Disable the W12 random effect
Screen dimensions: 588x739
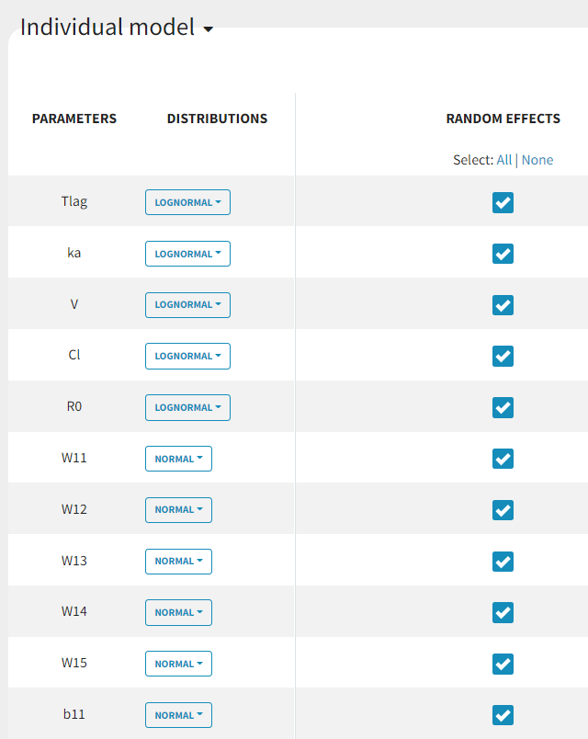coord(503,509)
